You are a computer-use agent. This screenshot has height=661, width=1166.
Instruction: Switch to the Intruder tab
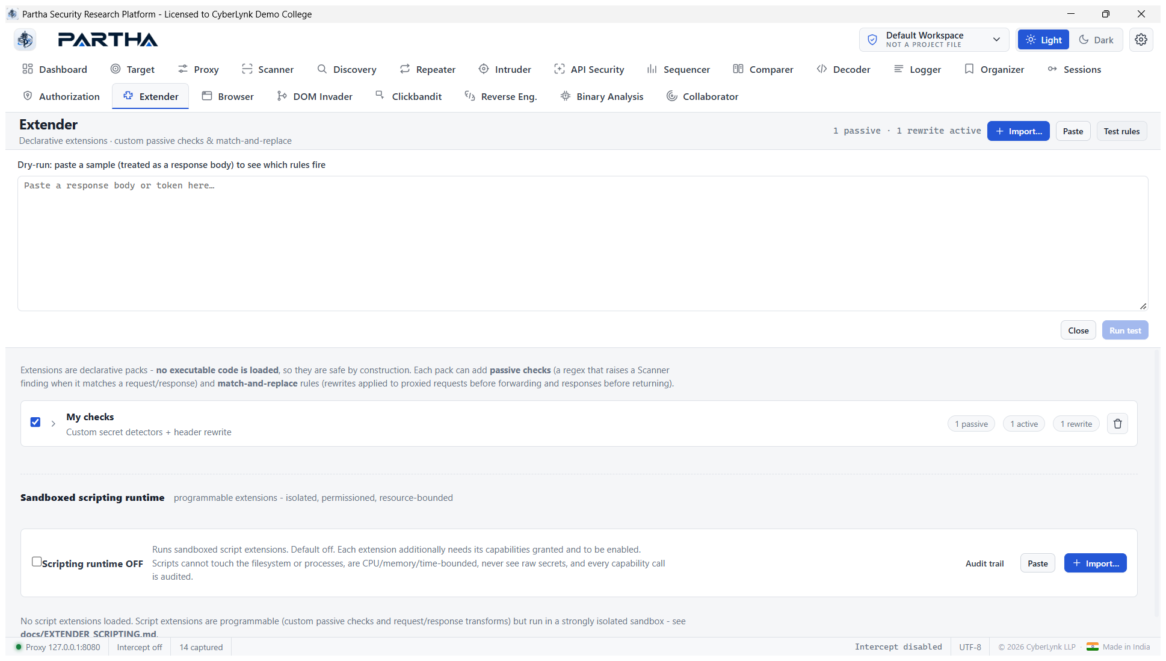[505, 69]
